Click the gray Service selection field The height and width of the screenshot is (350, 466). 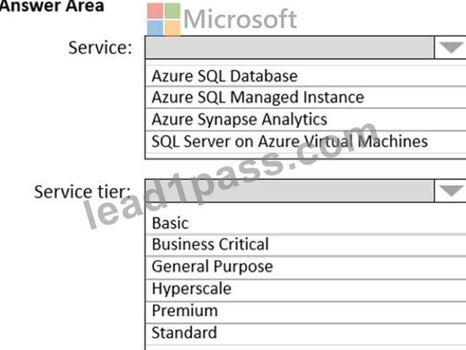pos(290,47)
